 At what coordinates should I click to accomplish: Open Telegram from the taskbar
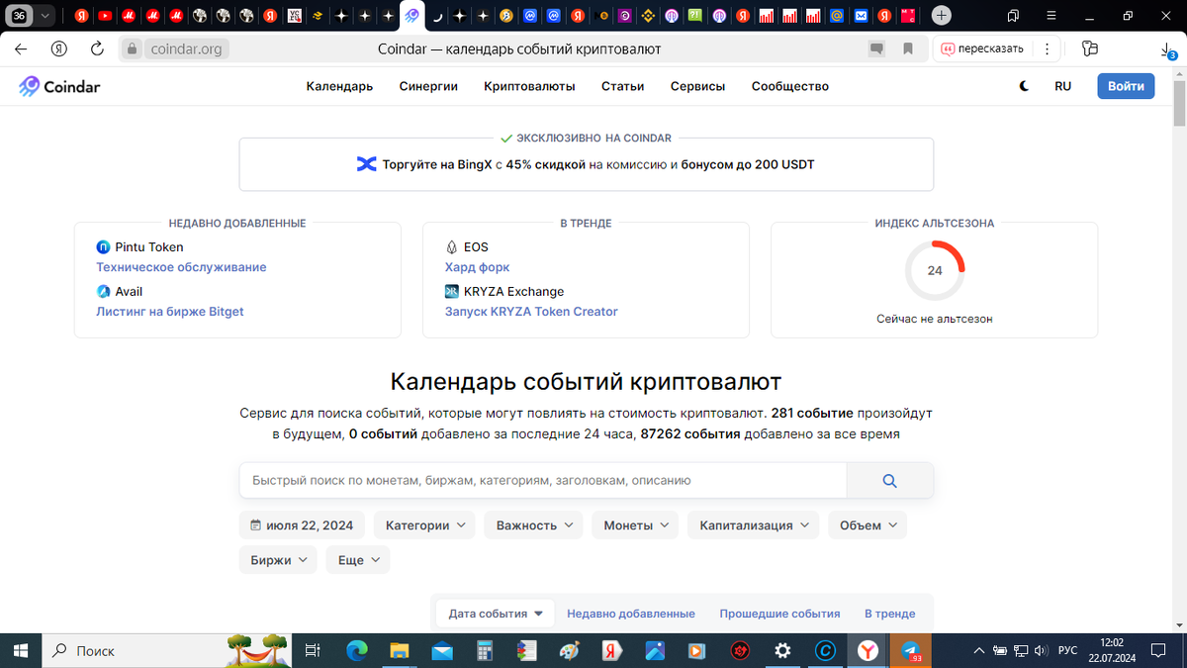[910, 650]
